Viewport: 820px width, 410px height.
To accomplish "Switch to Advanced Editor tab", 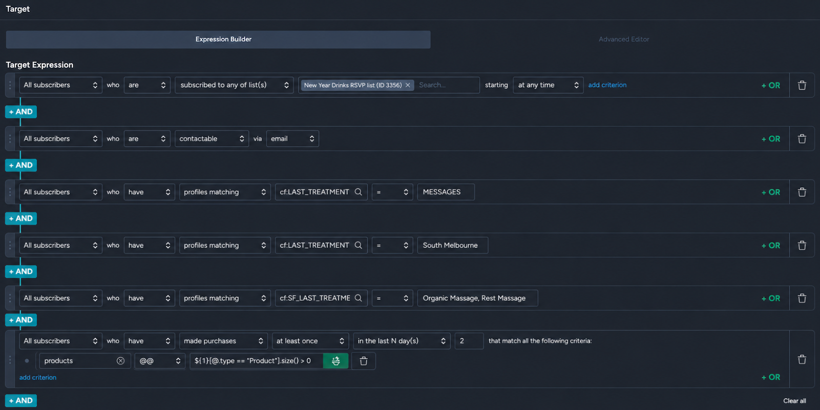I will (623, 39).
